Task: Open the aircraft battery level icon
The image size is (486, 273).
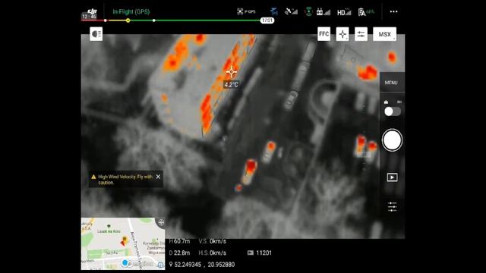Action: click(366, 12)
